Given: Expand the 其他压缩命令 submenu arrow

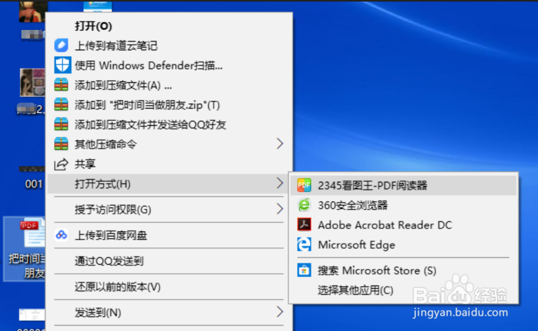Looking at the screenshot, I should [280, 143].
